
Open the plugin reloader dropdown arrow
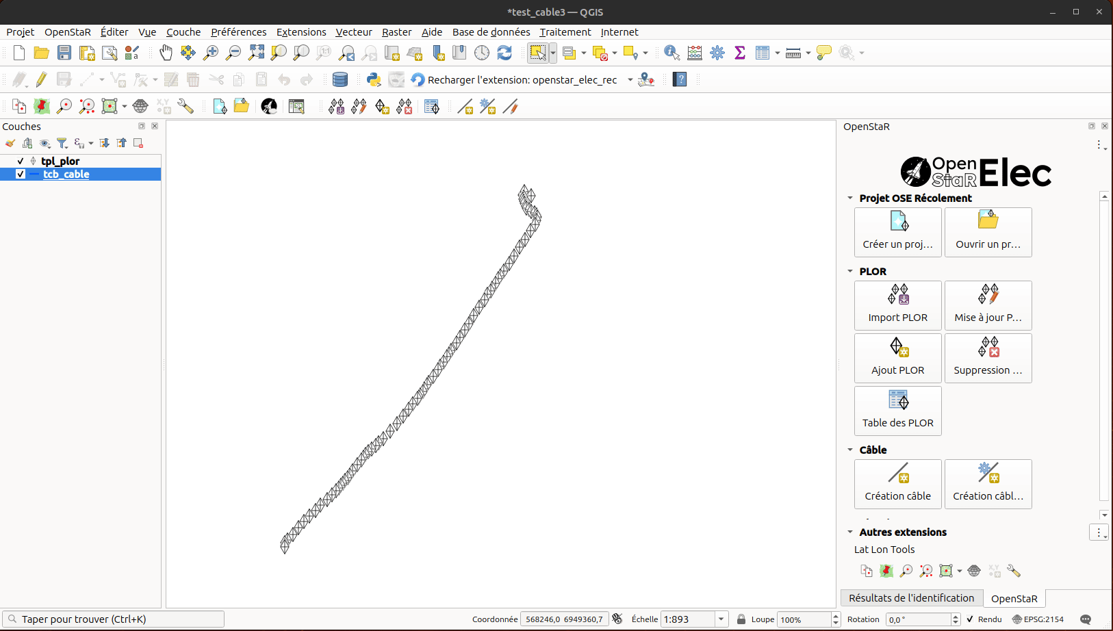(630, 79)
